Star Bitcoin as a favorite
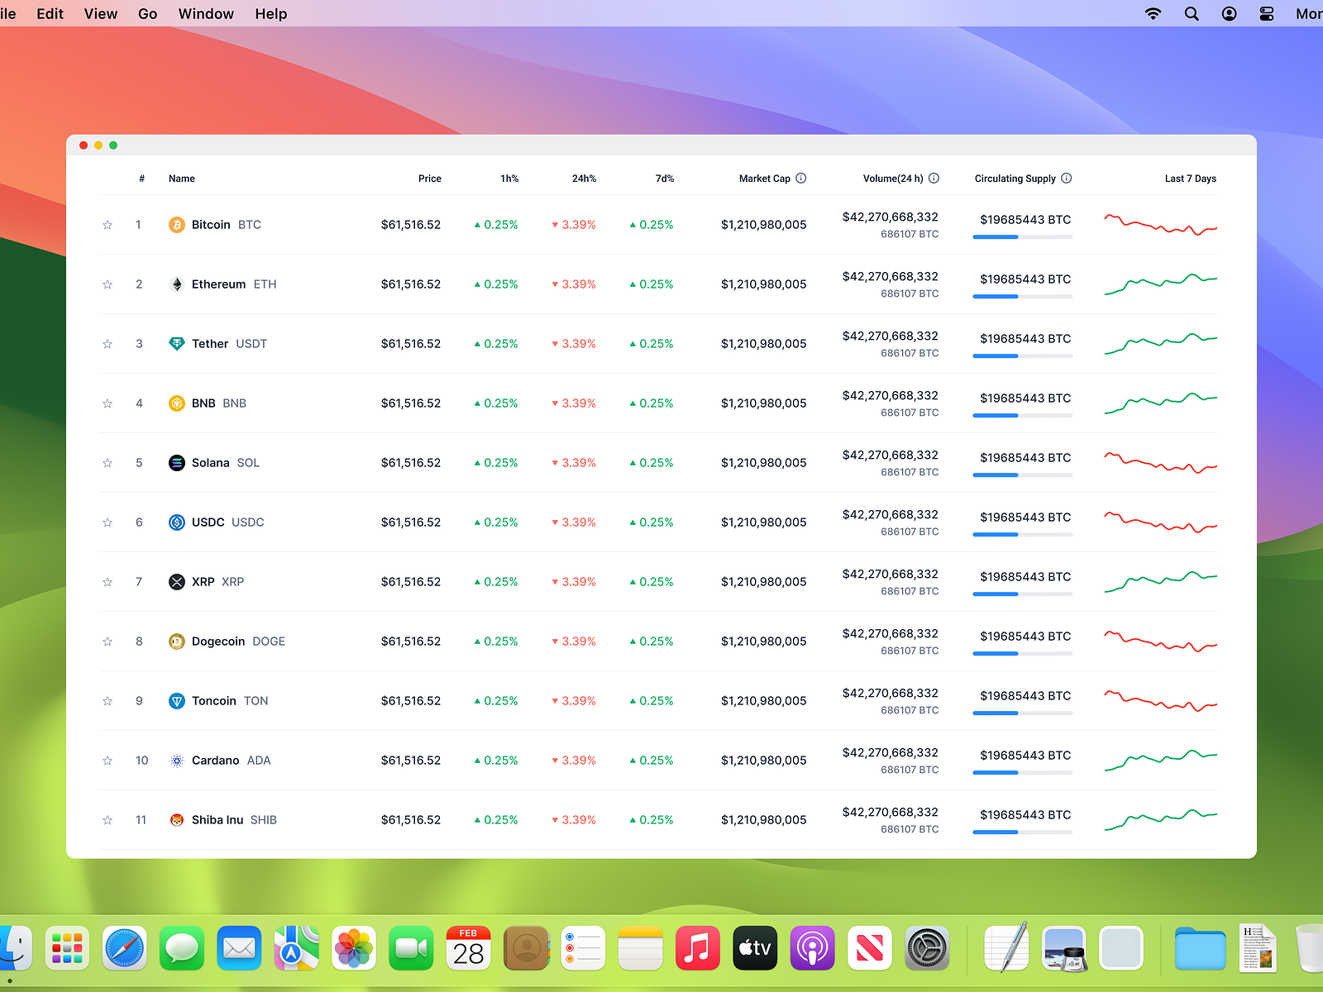 (107, 225)
